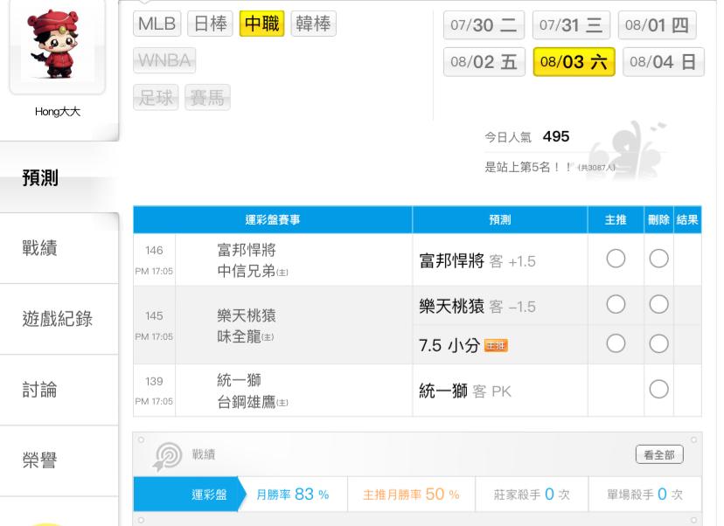Screen dimensions: 724x526
Task: Click team name 味全龍
Action: click(x=240, y=336)
